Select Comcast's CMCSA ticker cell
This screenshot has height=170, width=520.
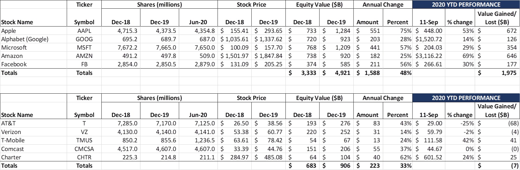point(84,149)
